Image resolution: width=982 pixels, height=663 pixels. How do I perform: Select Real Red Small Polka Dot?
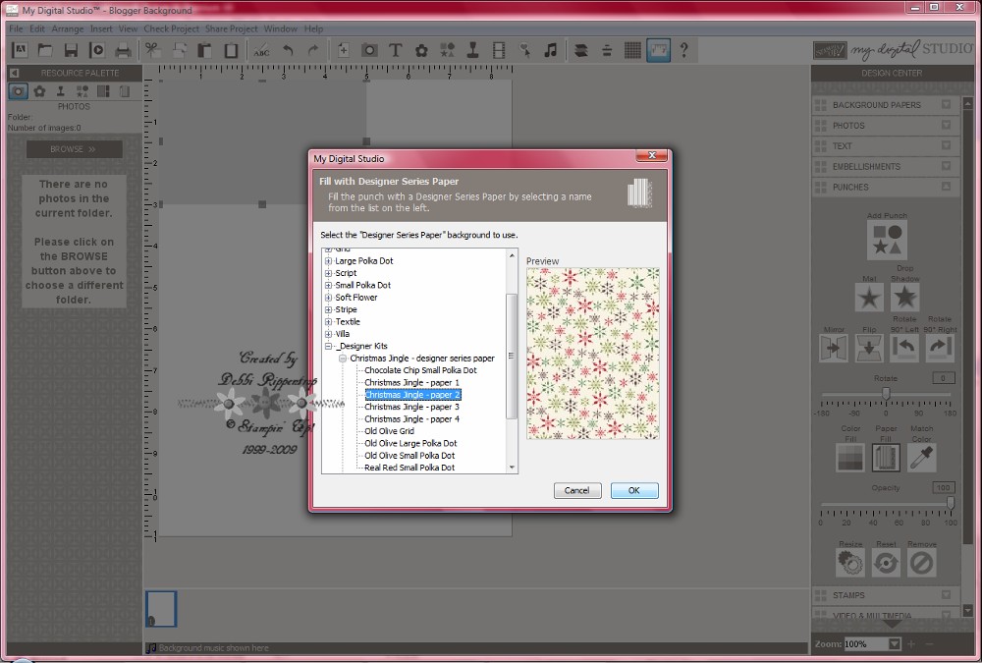click(x=409, y=468)
